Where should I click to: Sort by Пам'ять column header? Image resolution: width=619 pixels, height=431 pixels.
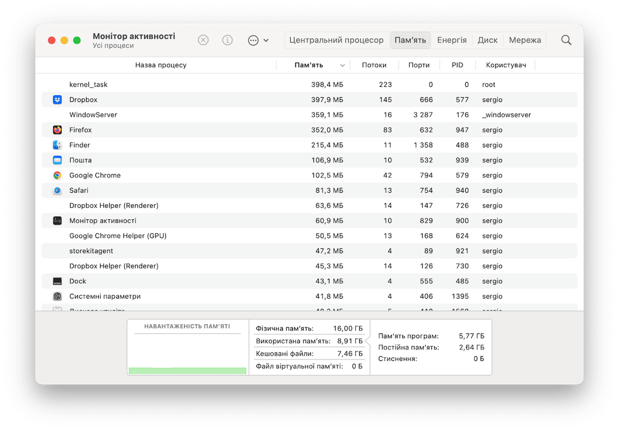click(308, 65)
